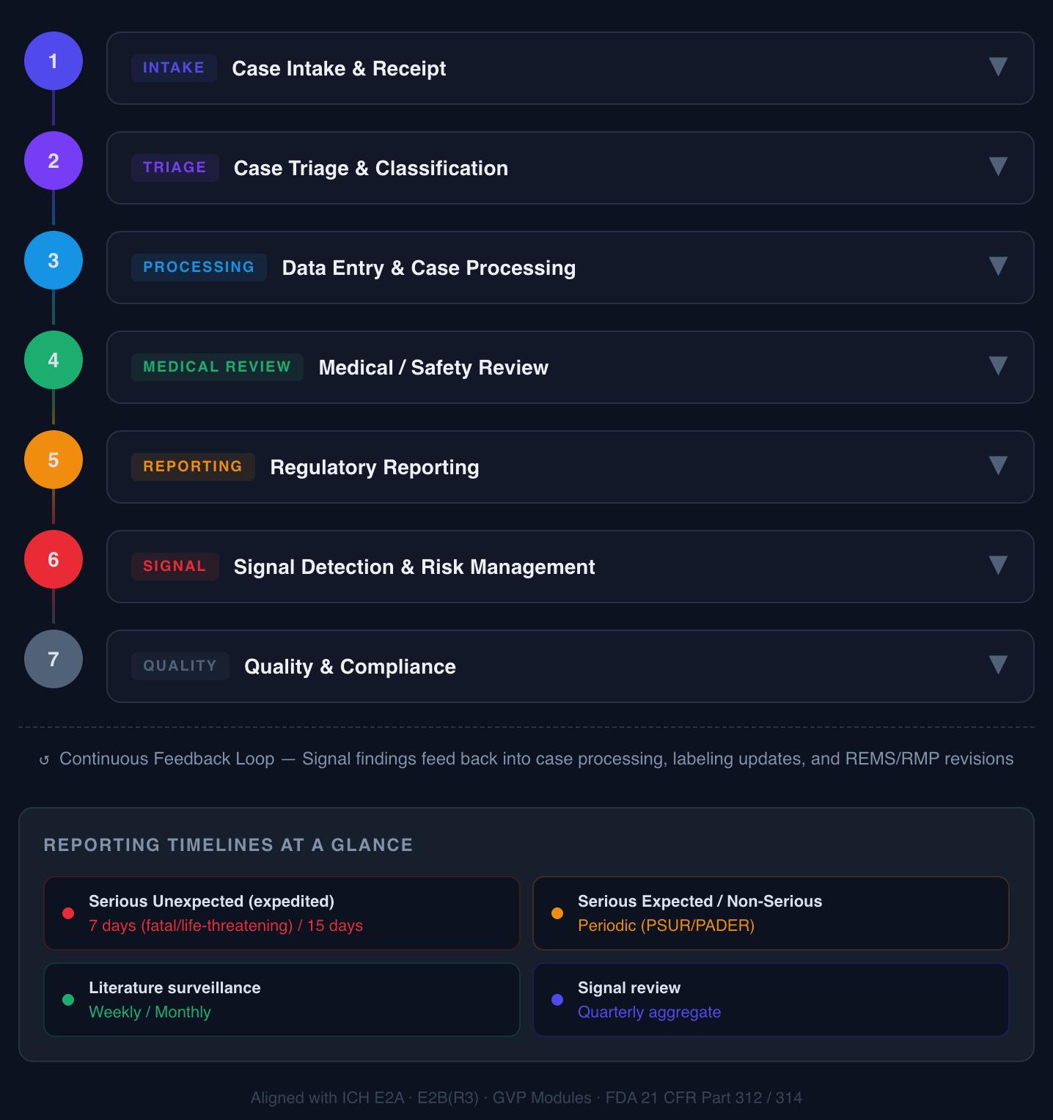Click the gray step 7 circle
1053x1120 pixels.
click(x=54, y=659)
